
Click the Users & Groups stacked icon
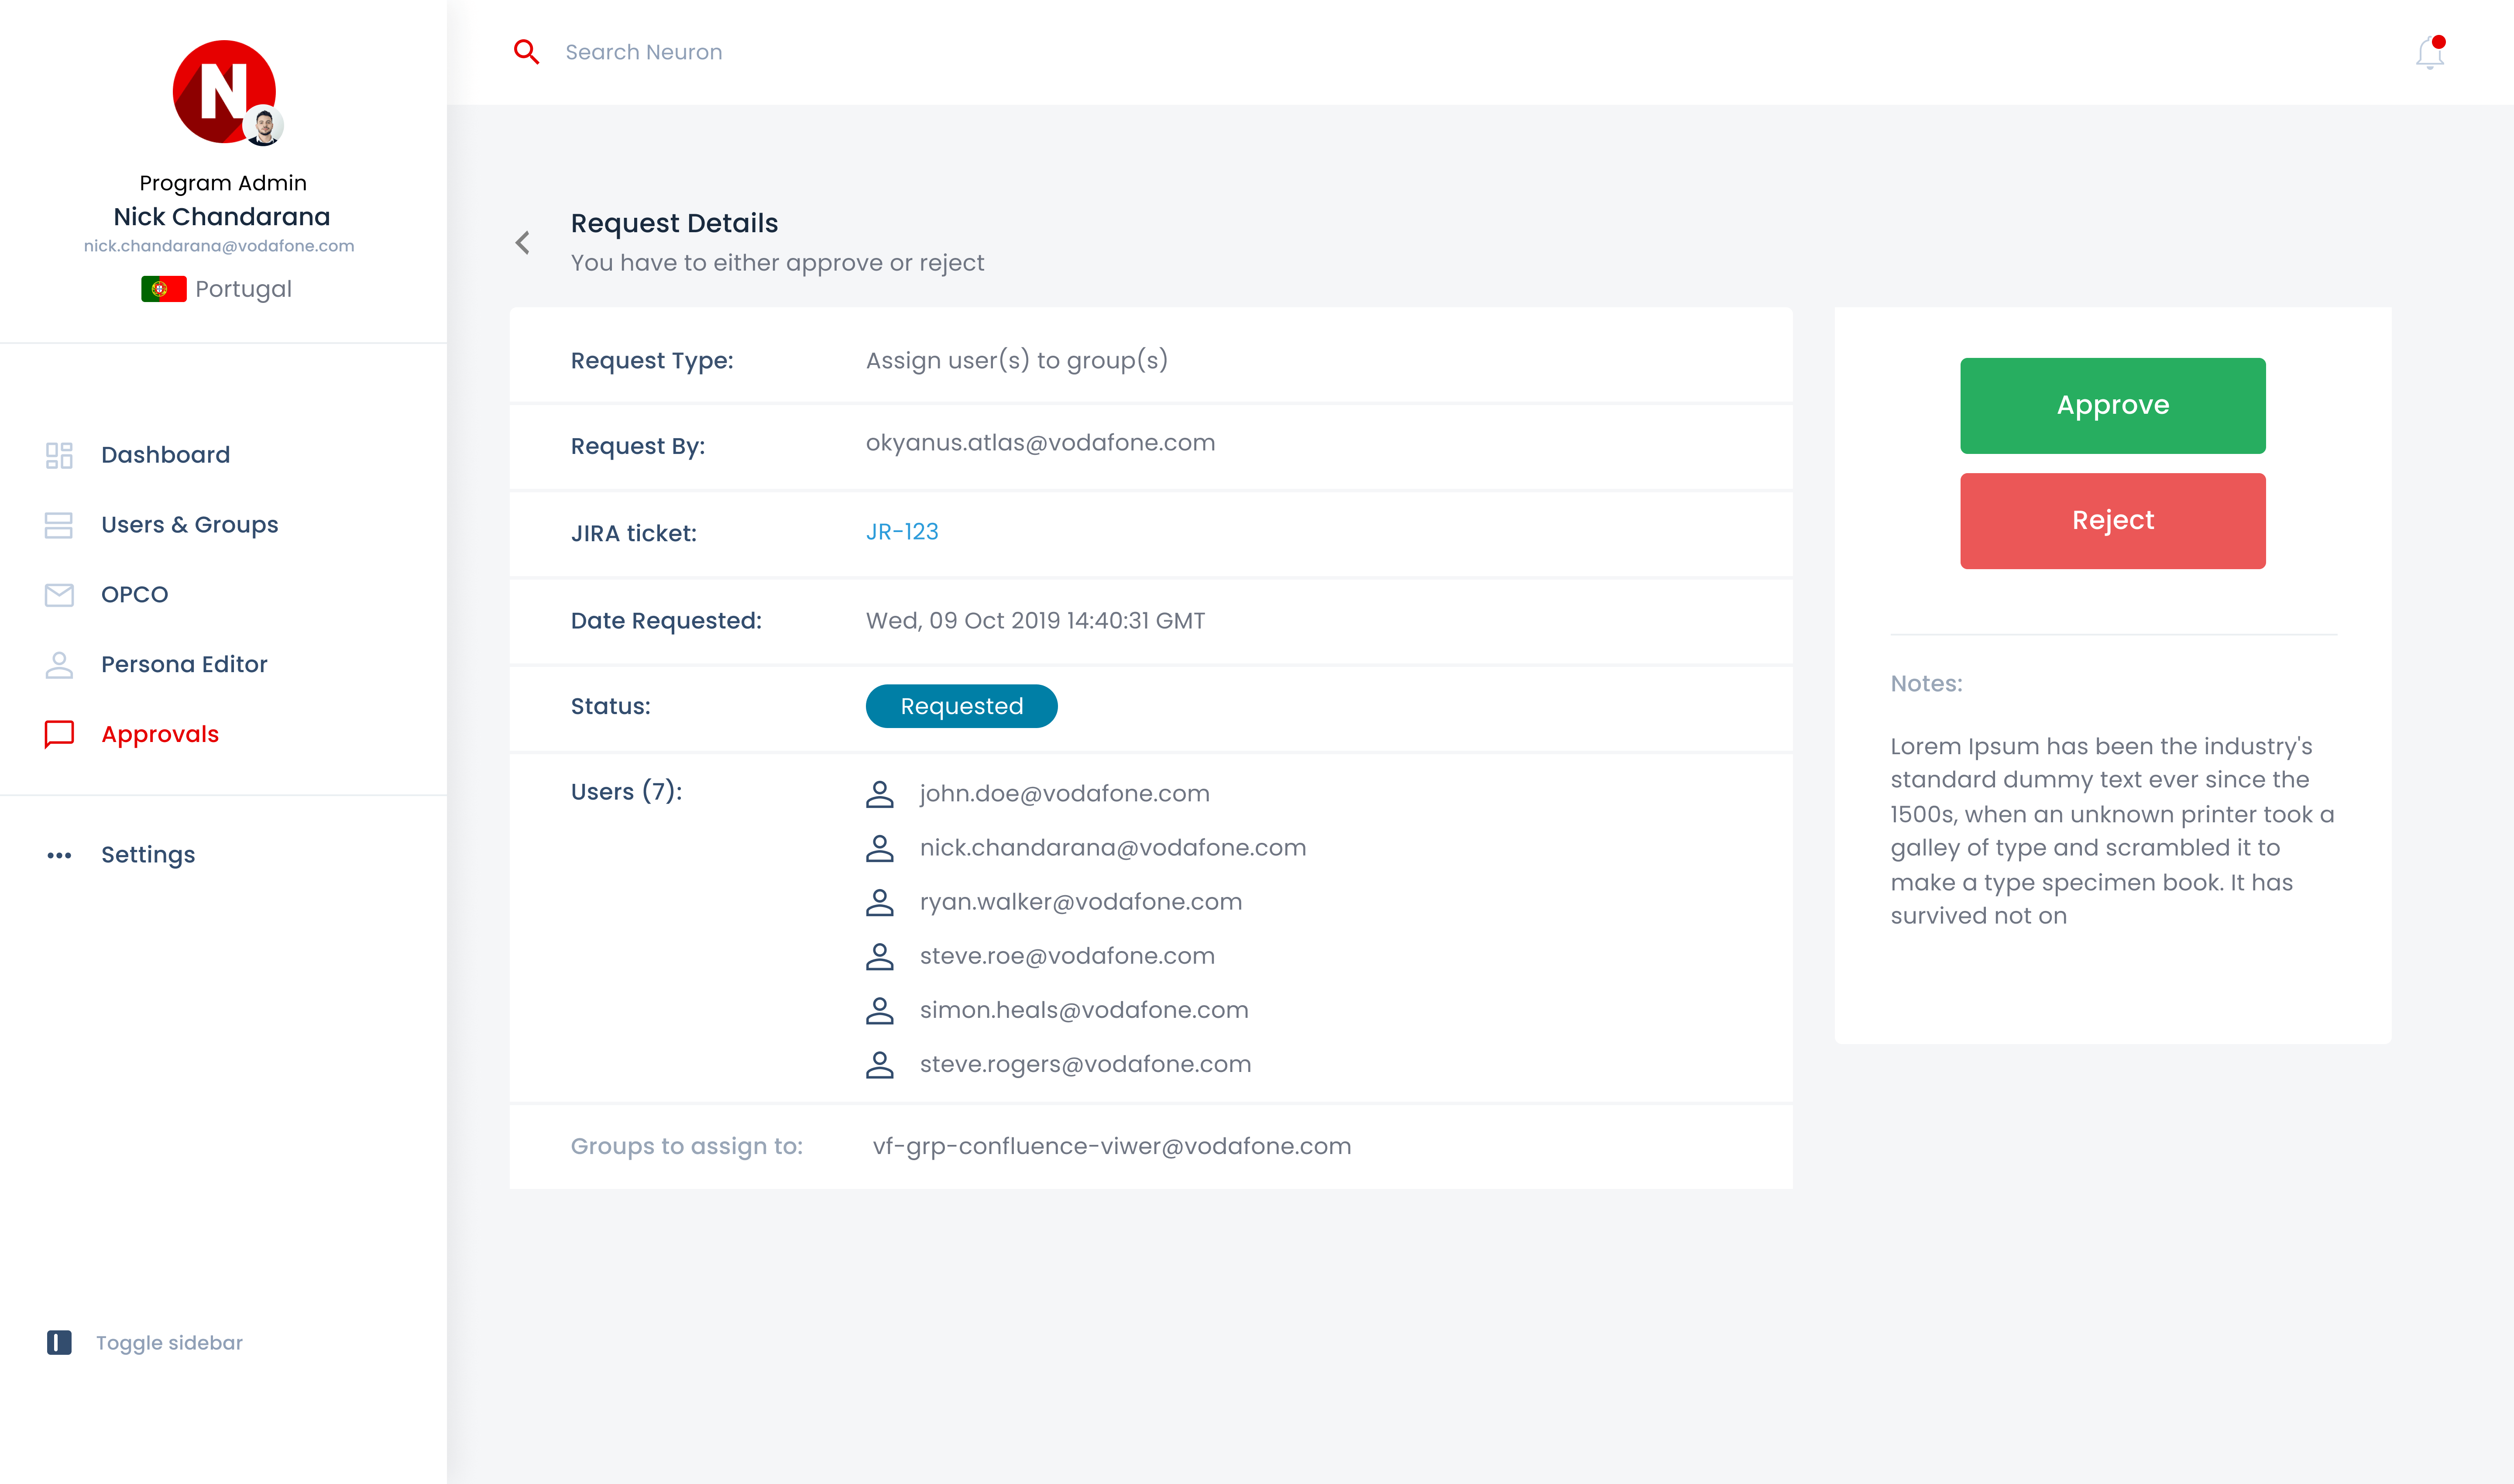59,525
